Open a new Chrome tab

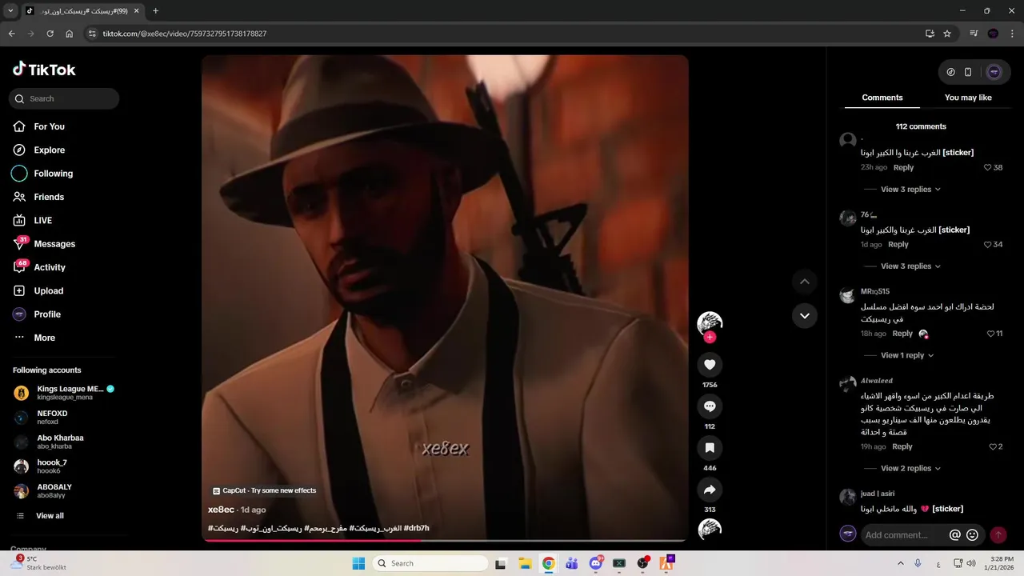point(155,11)
